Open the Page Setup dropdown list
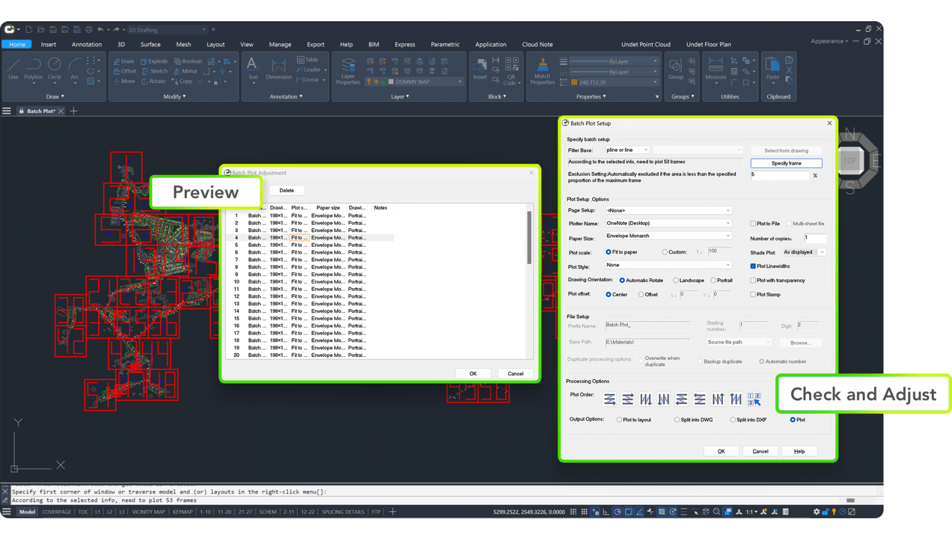This screenshot has height=535, width=952. [x=668, y=210]
